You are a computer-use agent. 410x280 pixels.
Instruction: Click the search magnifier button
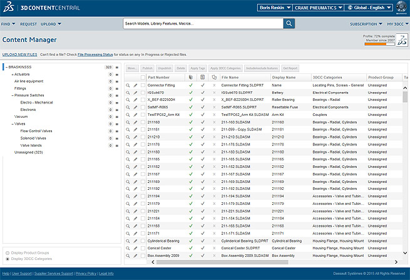pos(289,23)
